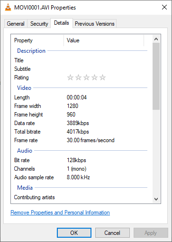This screenshot has height=242, width=172.
Task: Click Remove Properties and Personal Information link
Action: coord(60,213)
